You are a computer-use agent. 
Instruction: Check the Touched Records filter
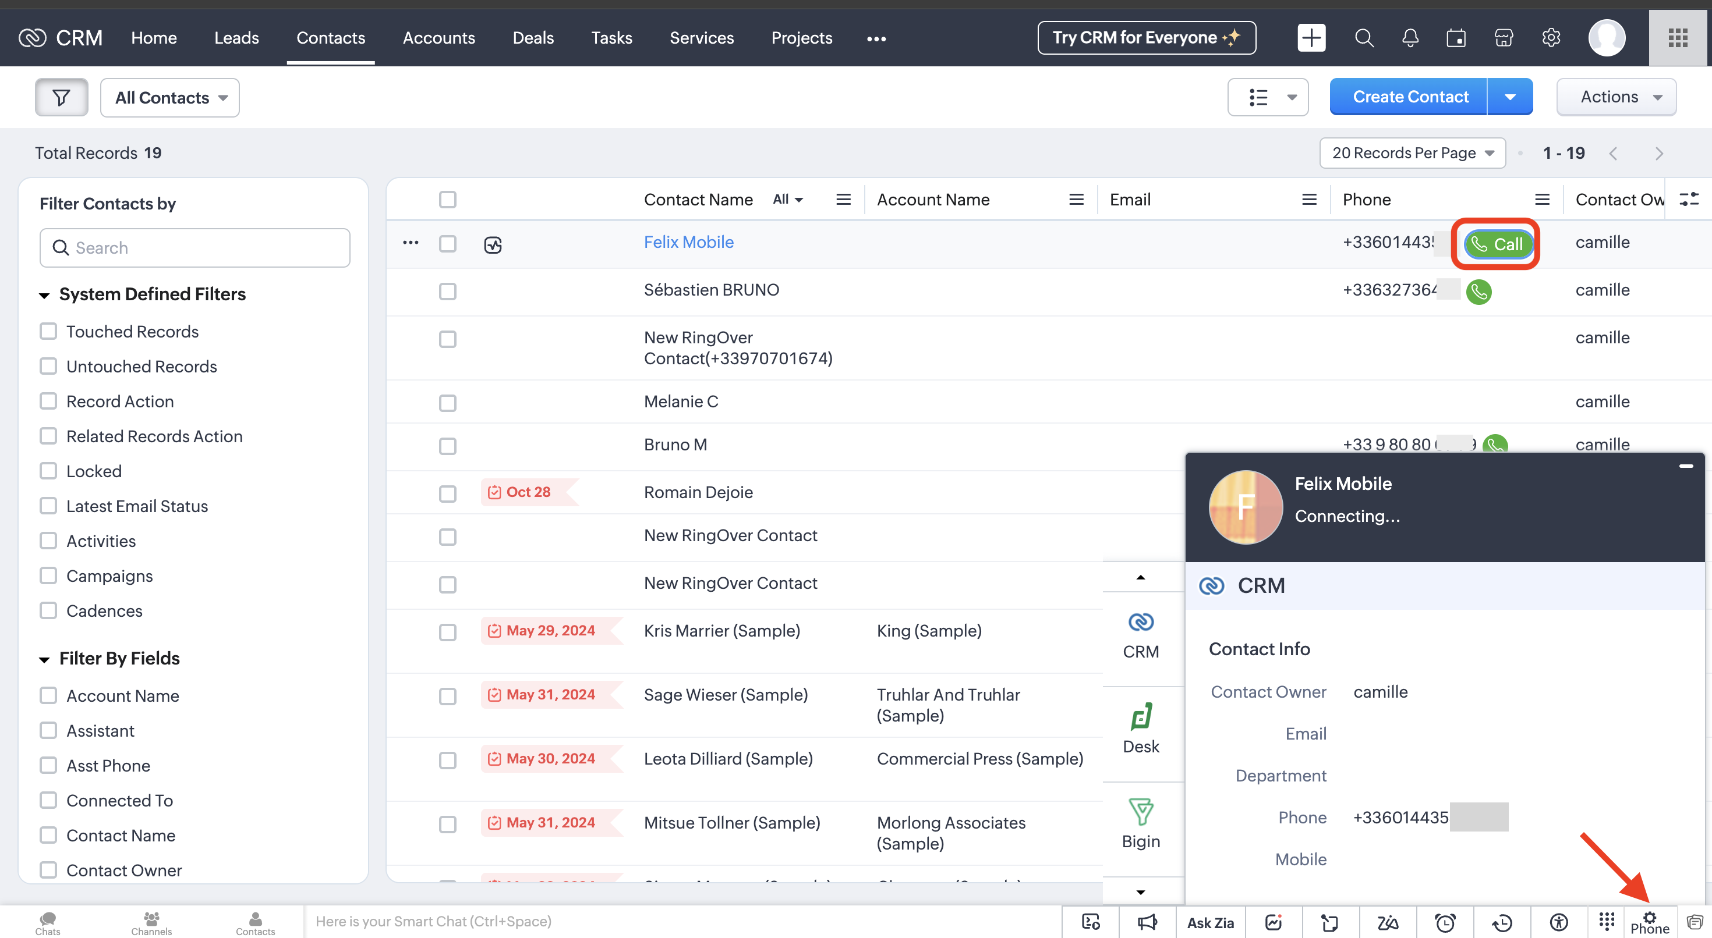[x=48, y=331]
